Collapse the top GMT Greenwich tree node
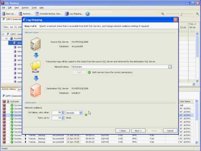The height and width of the screenshot is (151, 201). pyautogui.click(x=3, y=34)
